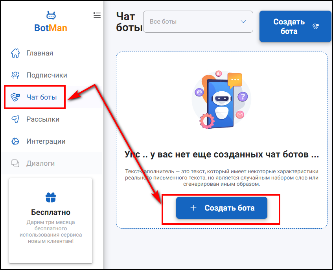Click the 'Дарим три месяца' promo text
The image size is (333, 270).
point(51,232)
